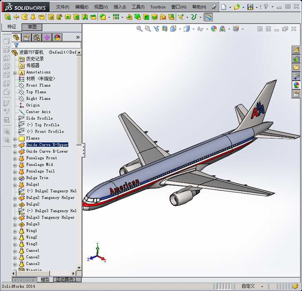The image size is (302, 291).
Task: Open the Custom Properties task pane icon
Action: pyautogui.click(x=296, y=94)
